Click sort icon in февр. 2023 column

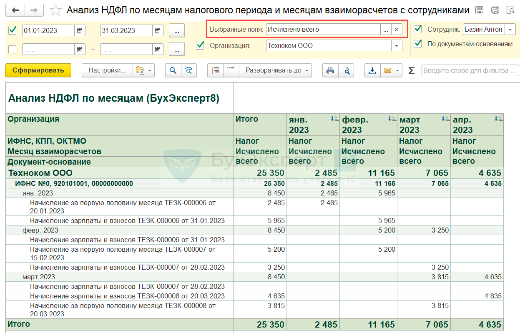click(392, 119)
